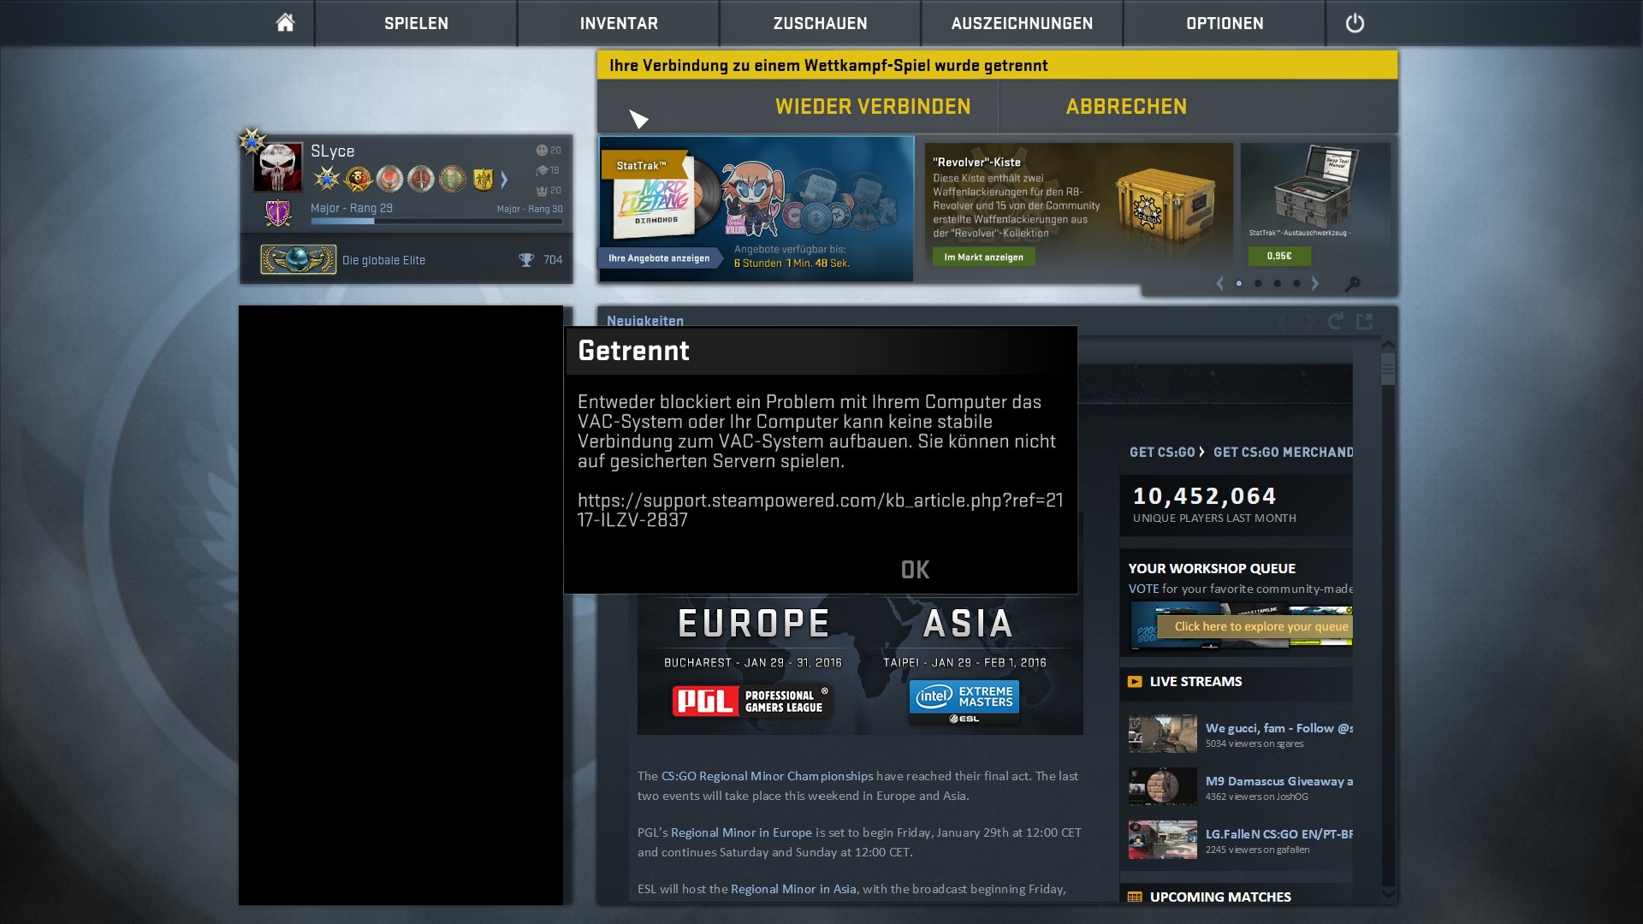Click the SLyce skull avatar
The width and height of the screenshot is (1643, 924).
[x=278, y=167]
